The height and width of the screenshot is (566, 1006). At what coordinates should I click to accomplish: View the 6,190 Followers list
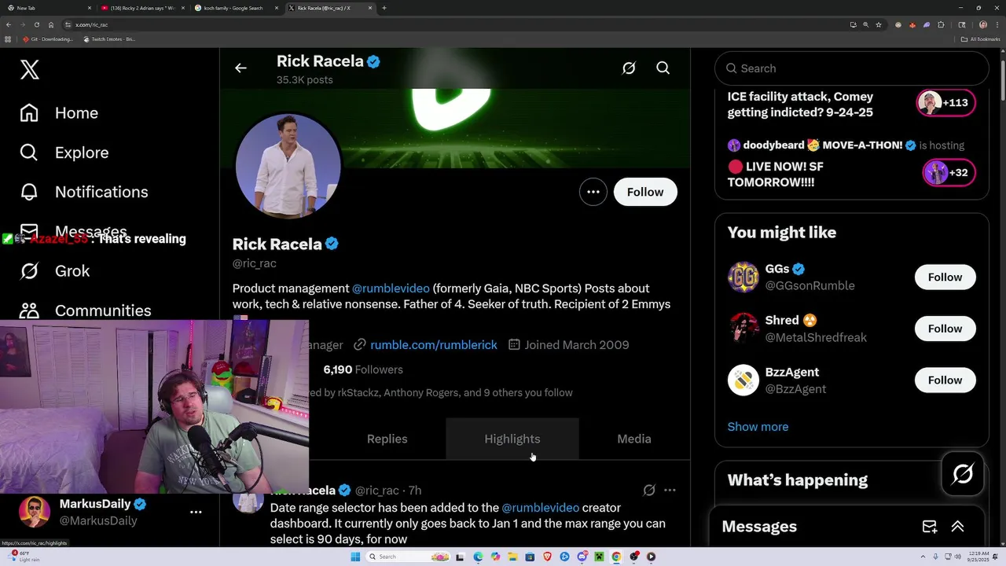click(363, 369)
